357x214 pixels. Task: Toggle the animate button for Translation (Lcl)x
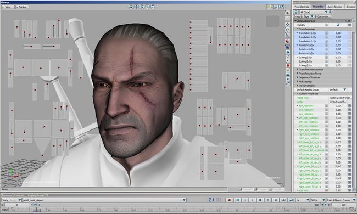(x=326, y=33)
